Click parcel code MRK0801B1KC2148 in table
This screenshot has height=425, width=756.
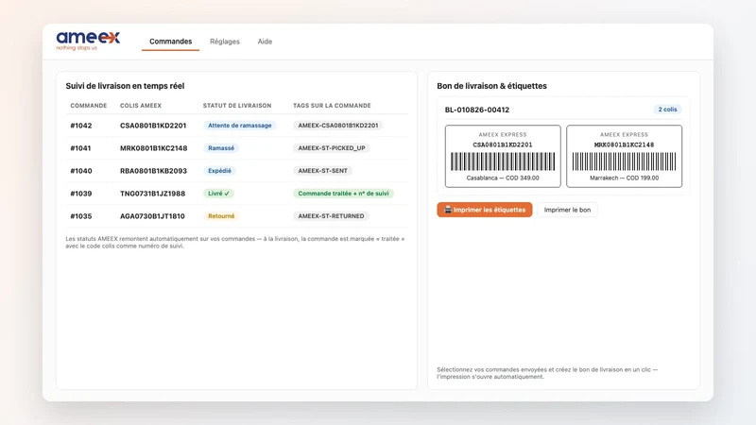(x=153, y=148)
